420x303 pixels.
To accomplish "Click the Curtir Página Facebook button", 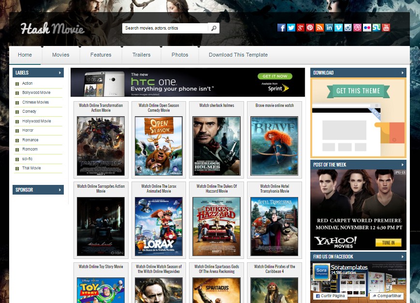I will pos(330,296).
